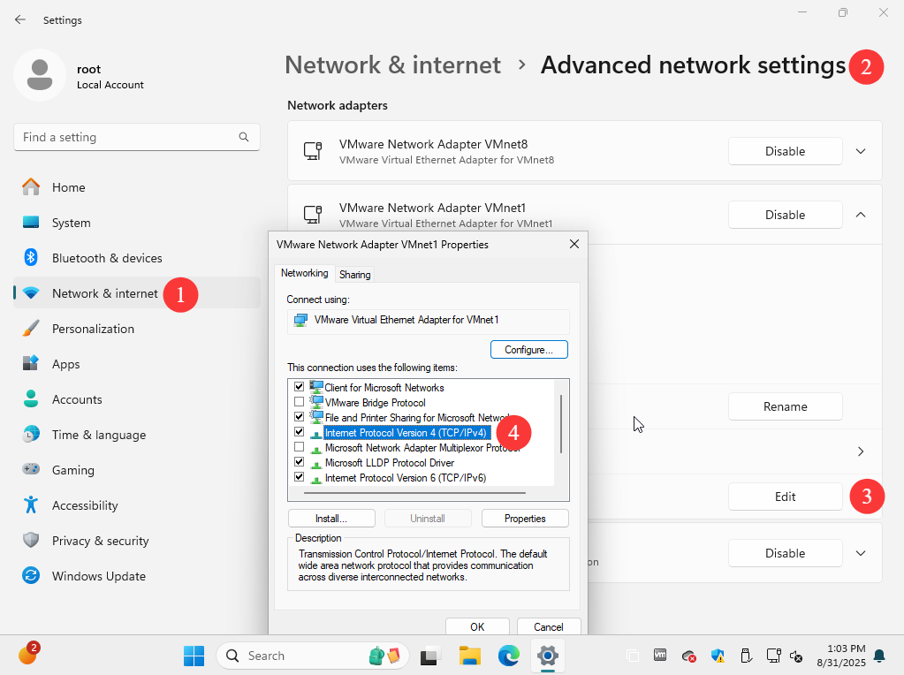Click the Bluetooth & devices sidebar icon
The image size is (904, 675).
[31, 258]
